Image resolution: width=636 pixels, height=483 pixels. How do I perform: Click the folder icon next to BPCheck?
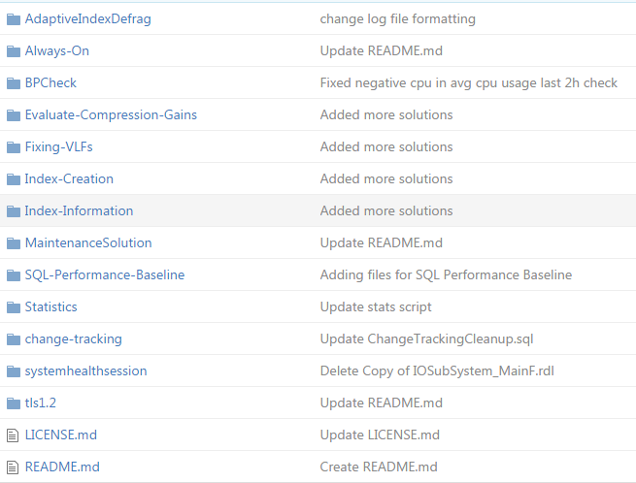[13, 83]
